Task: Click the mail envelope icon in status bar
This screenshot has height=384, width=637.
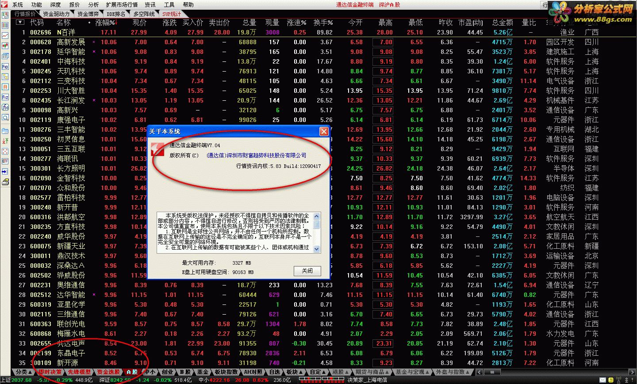Action: [x=602, y=380]
